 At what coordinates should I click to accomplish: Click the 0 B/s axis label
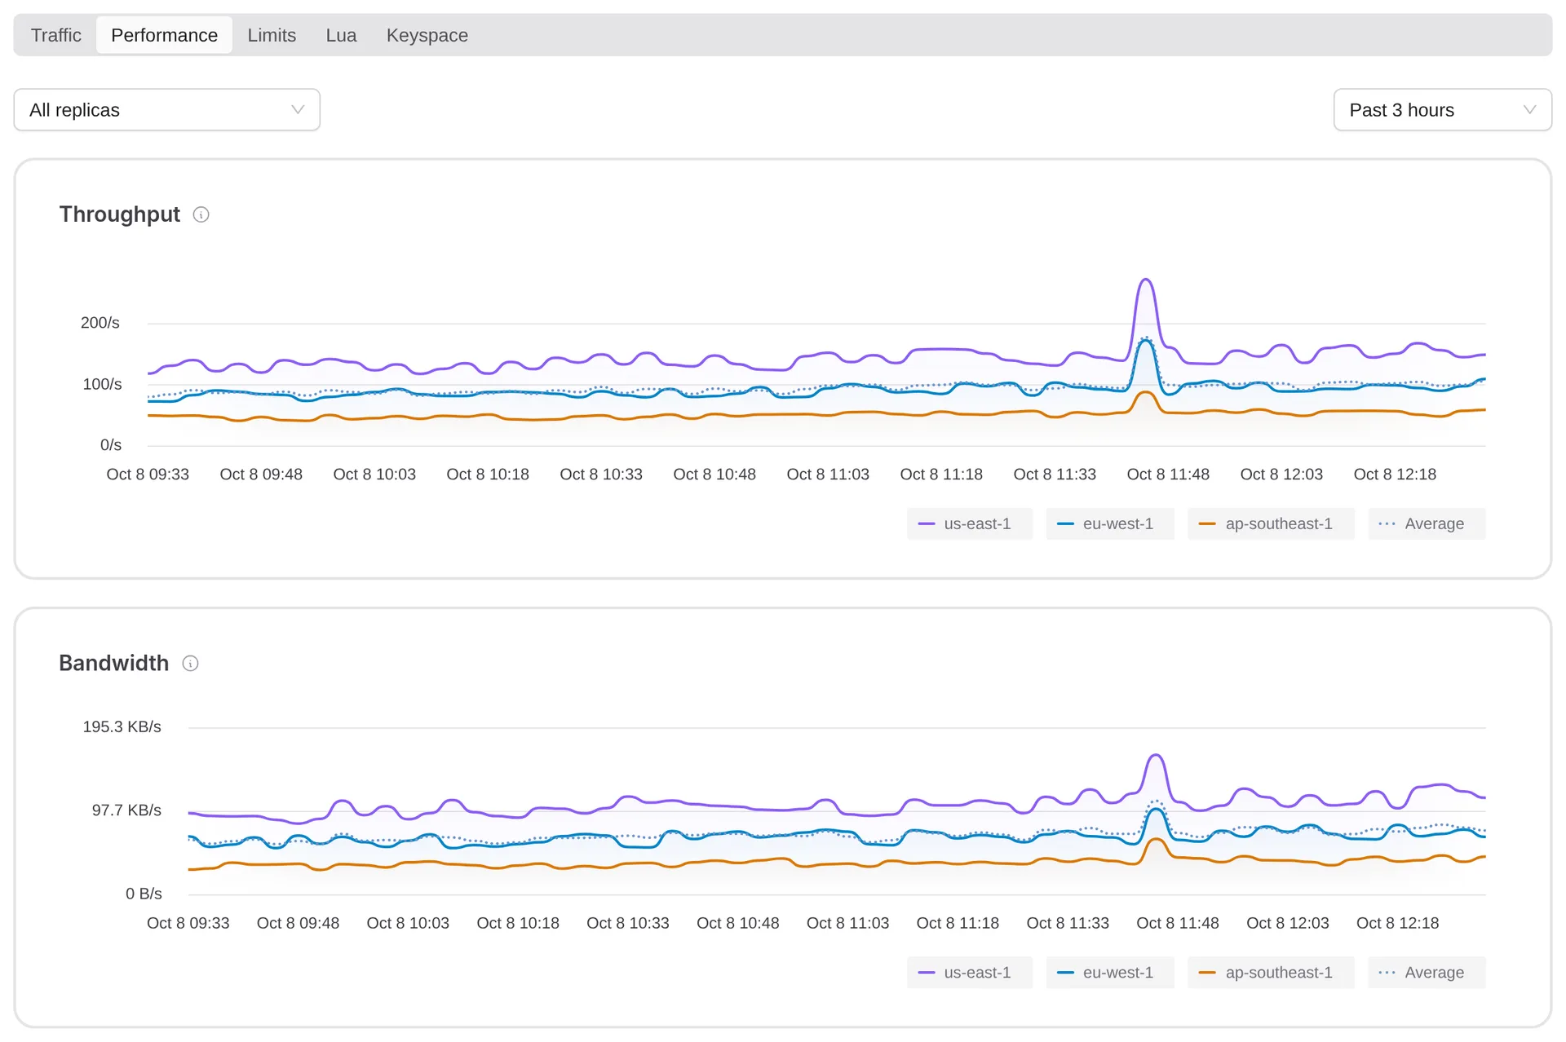point(144,894)
